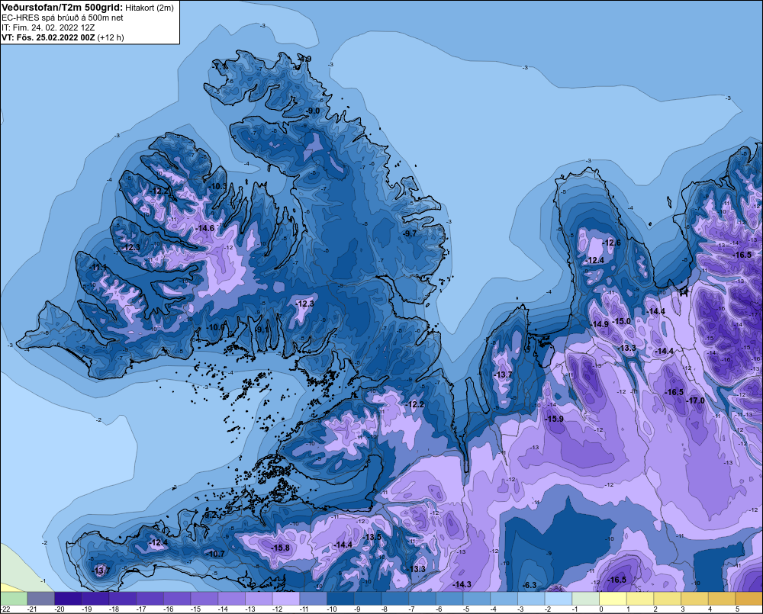Click the '-15.8' temperature value
The width and height of the screenshot is (763, 614).
point(280,548)
